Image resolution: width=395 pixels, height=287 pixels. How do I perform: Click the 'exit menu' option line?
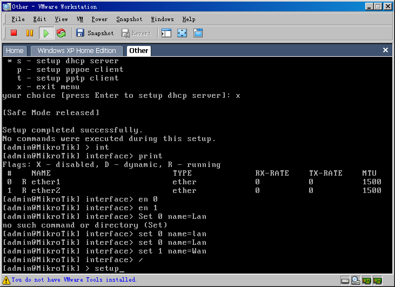(x=48, y=86)
